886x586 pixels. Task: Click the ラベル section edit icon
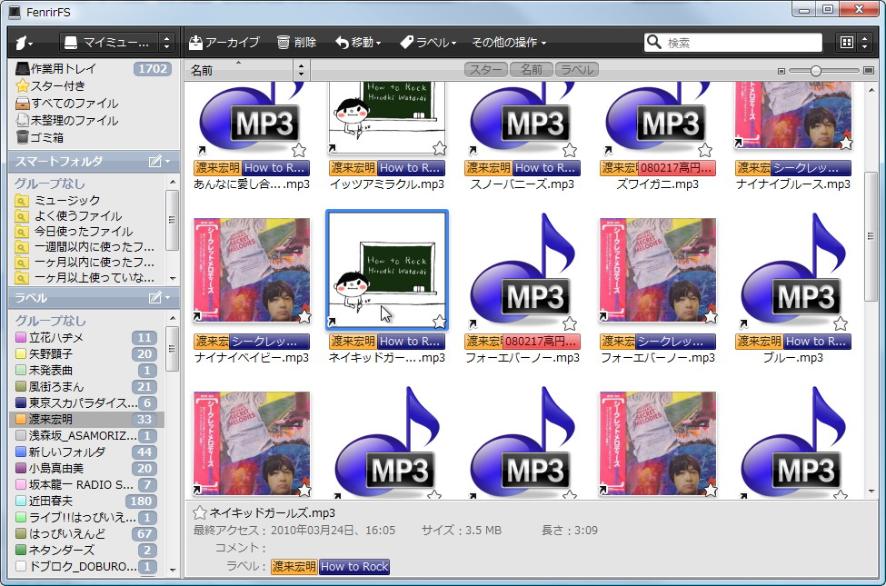(154, 298)
